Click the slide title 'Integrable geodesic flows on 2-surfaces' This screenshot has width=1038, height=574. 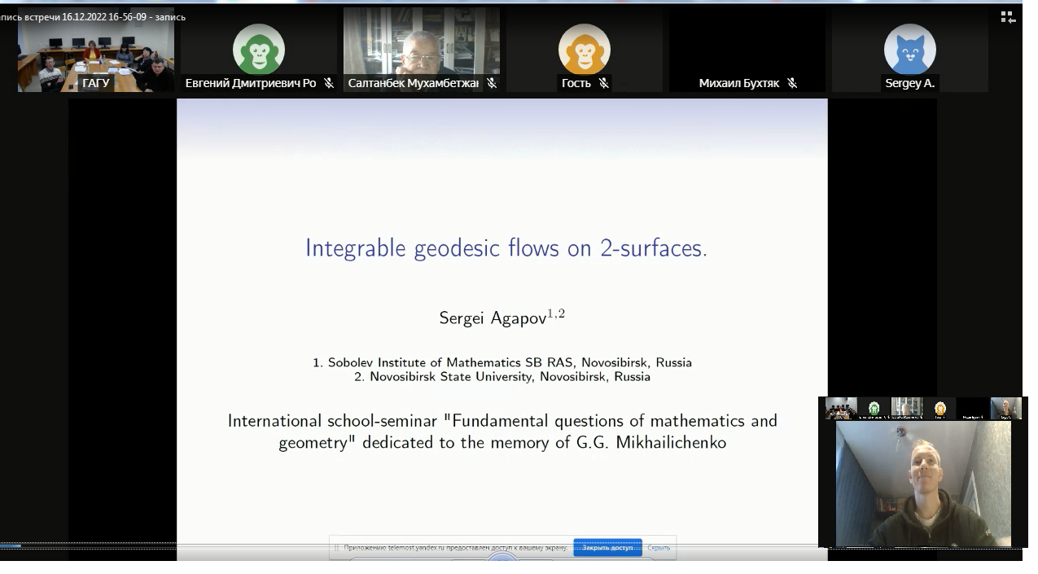[506, 248]
